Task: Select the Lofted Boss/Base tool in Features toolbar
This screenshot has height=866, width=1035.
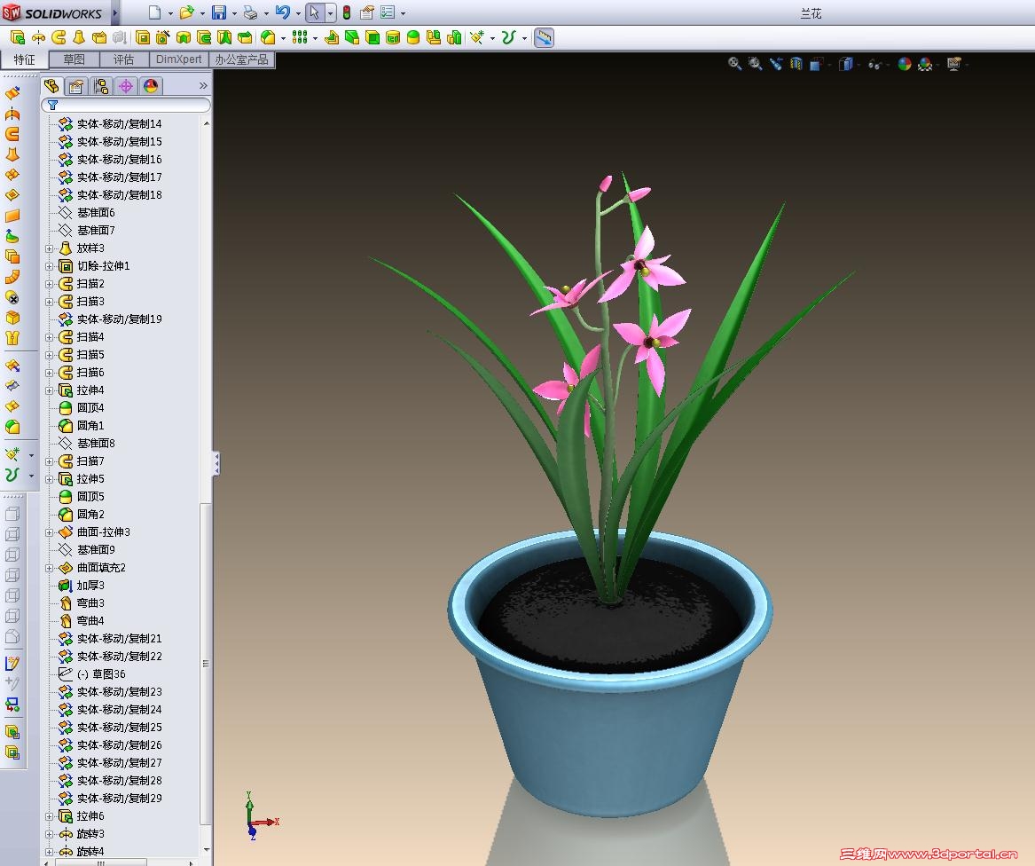Action: click(79, 37)
